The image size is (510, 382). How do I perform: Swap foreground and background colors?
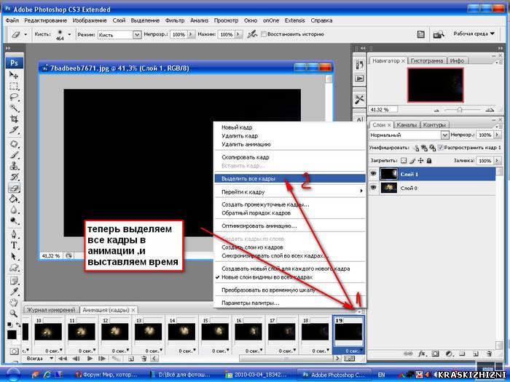click(x=18, y=325)
